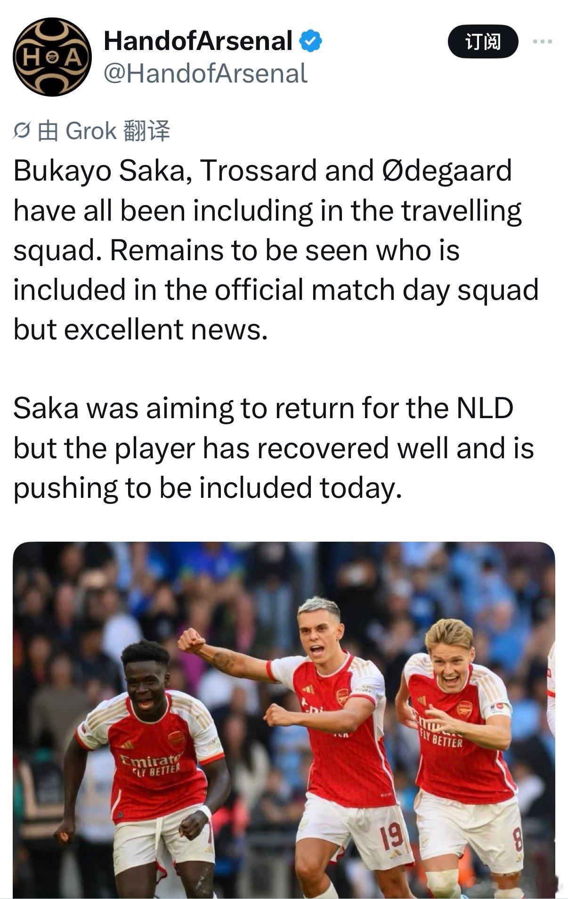Click the raised fist of the grey-haired player
568x899 pixels.
pos(191,640)
